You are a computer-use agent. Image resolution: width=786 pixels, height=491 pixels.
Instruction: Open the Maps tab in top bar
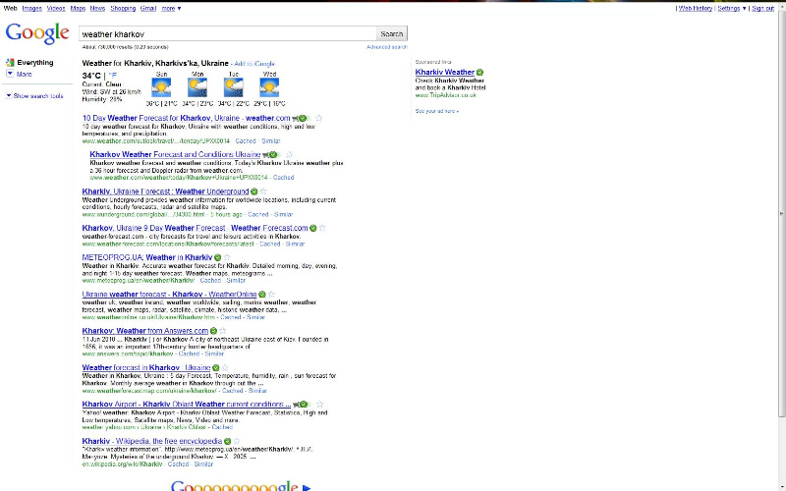pos(77,8)
